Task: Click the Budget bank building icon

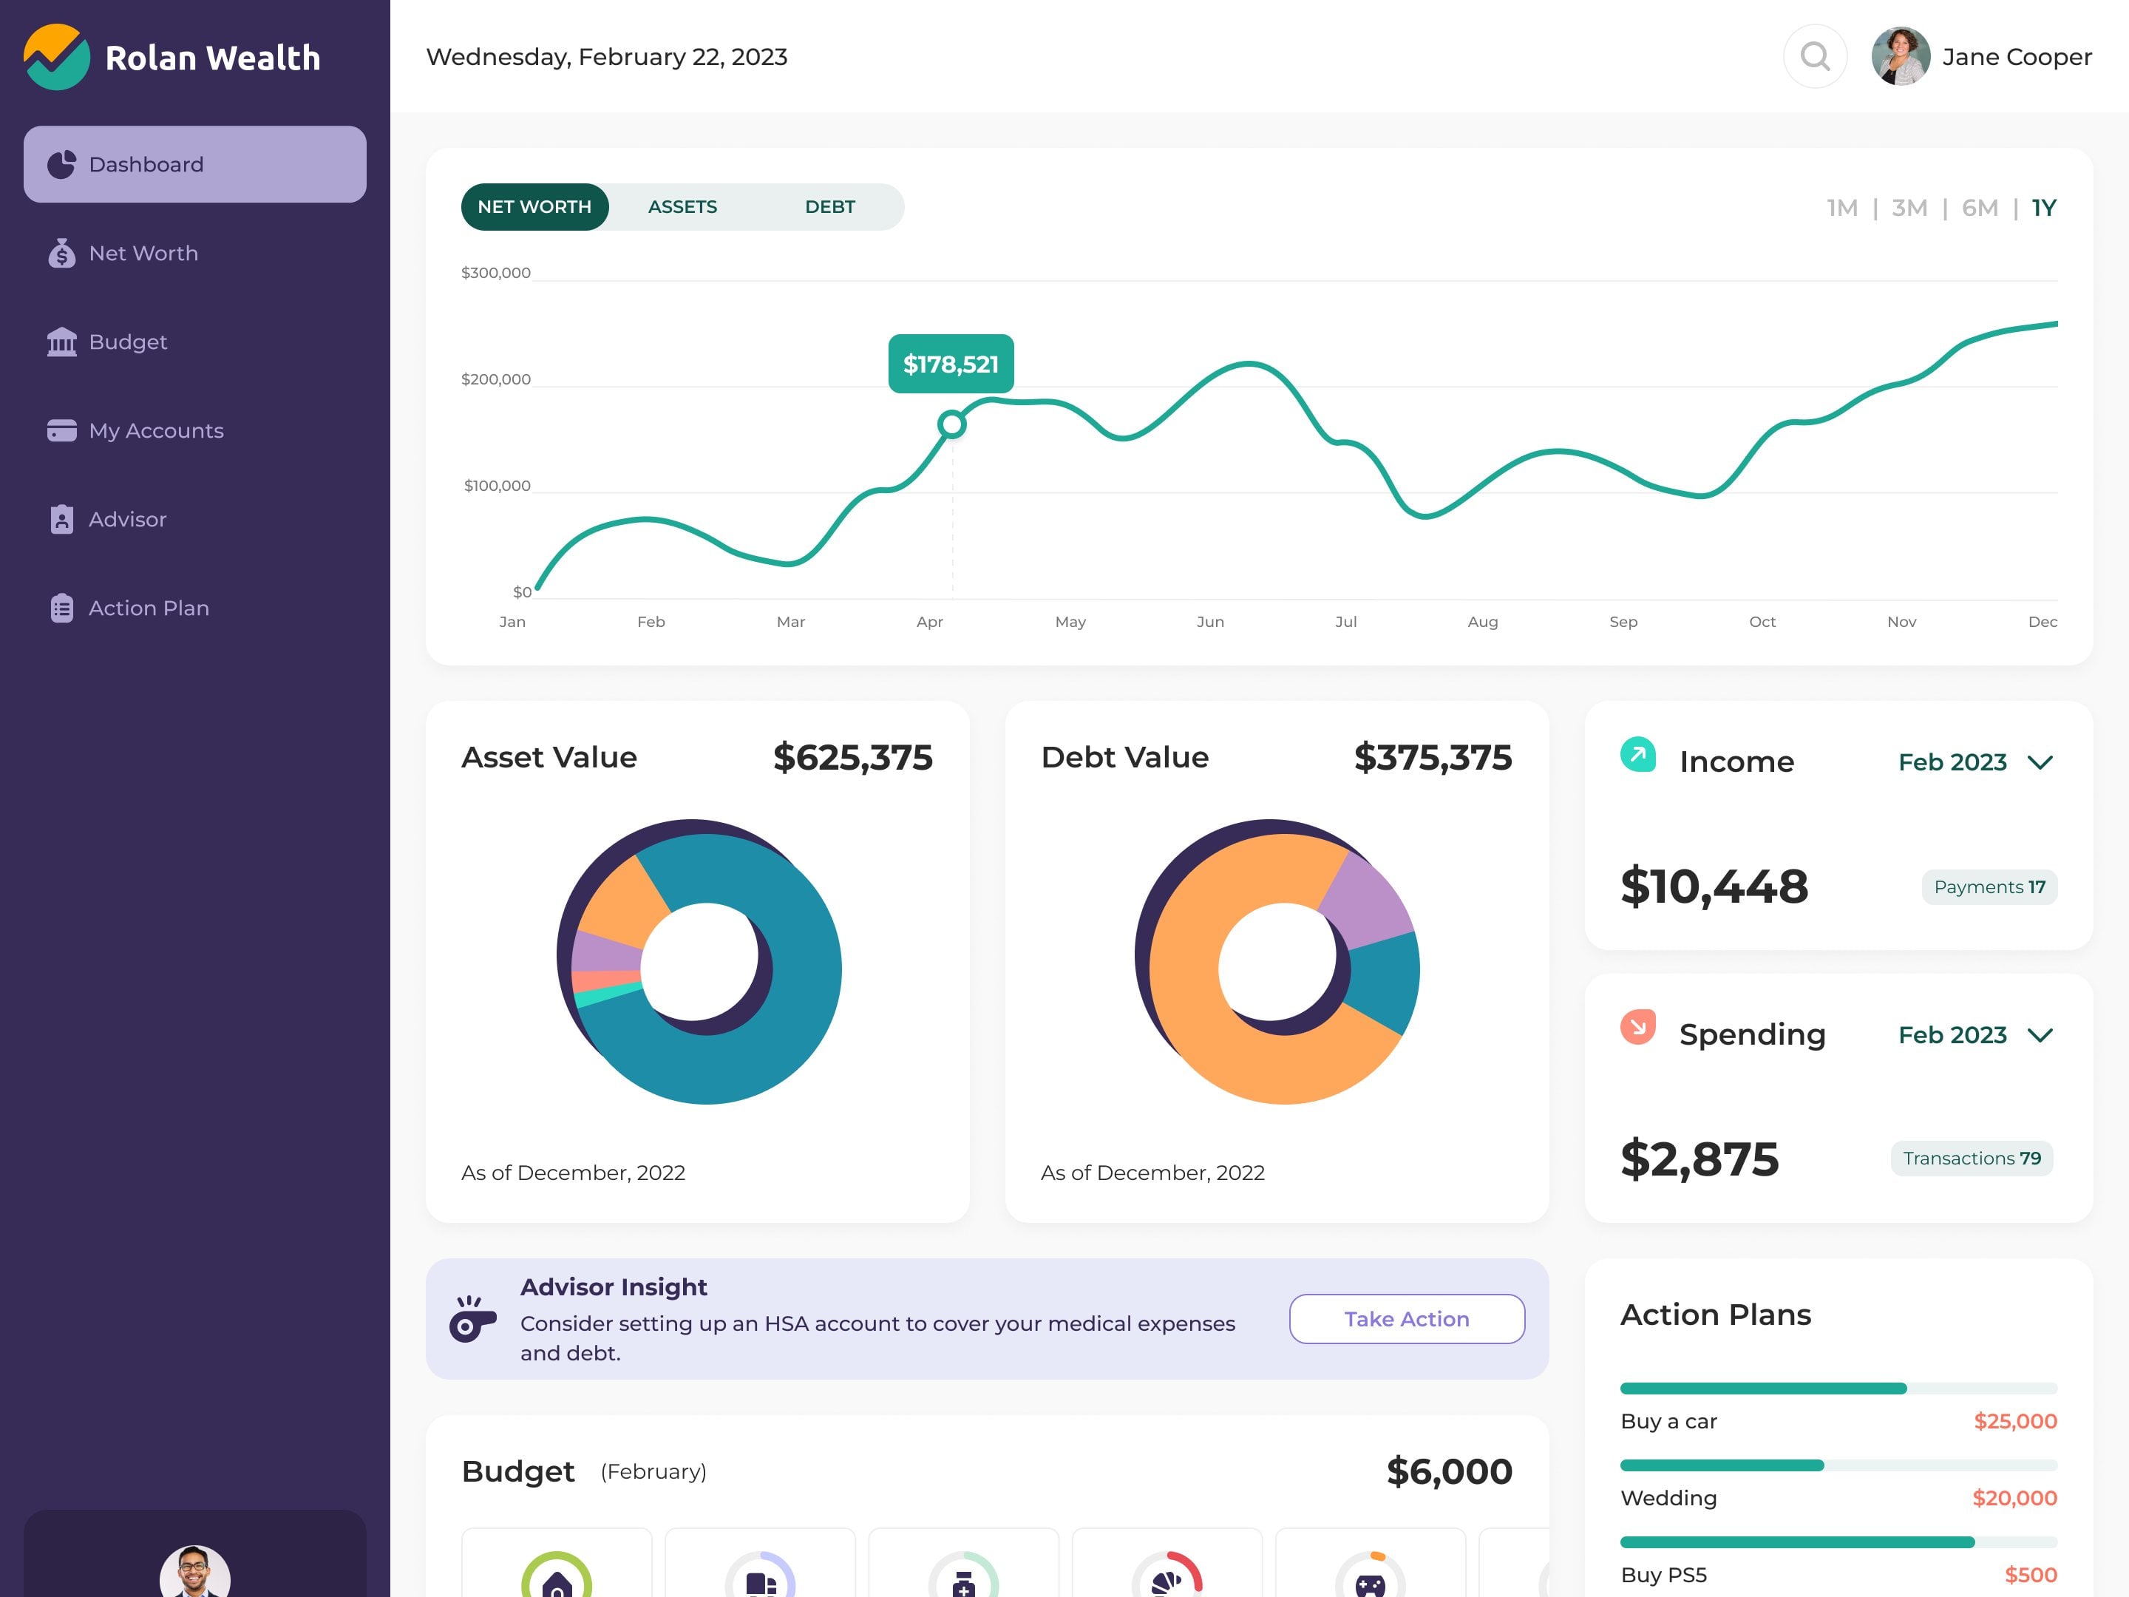Action: pos(61,342)
